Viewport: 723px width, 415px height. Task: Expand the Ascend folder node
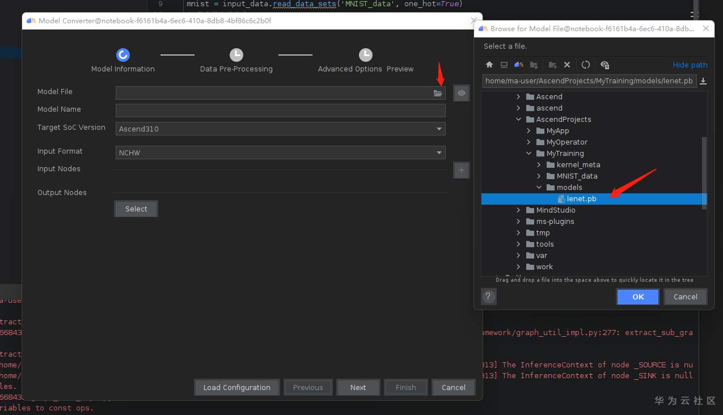coord(518,97)
